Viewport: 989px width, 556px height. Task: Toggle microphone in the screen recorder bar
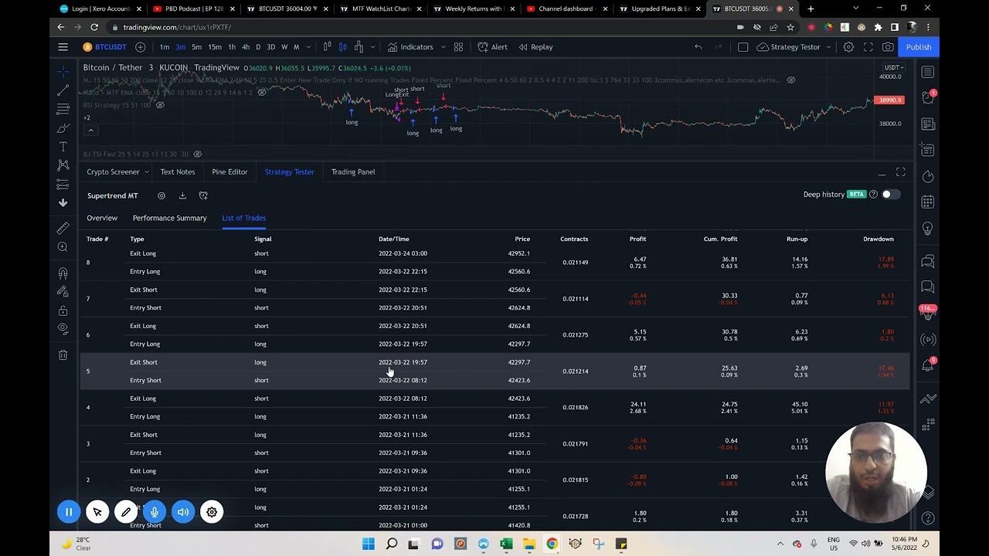[155, 512]
